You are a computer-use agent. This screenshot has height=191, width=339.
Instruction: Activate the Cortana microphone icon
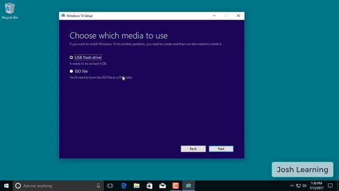(98, 186)
